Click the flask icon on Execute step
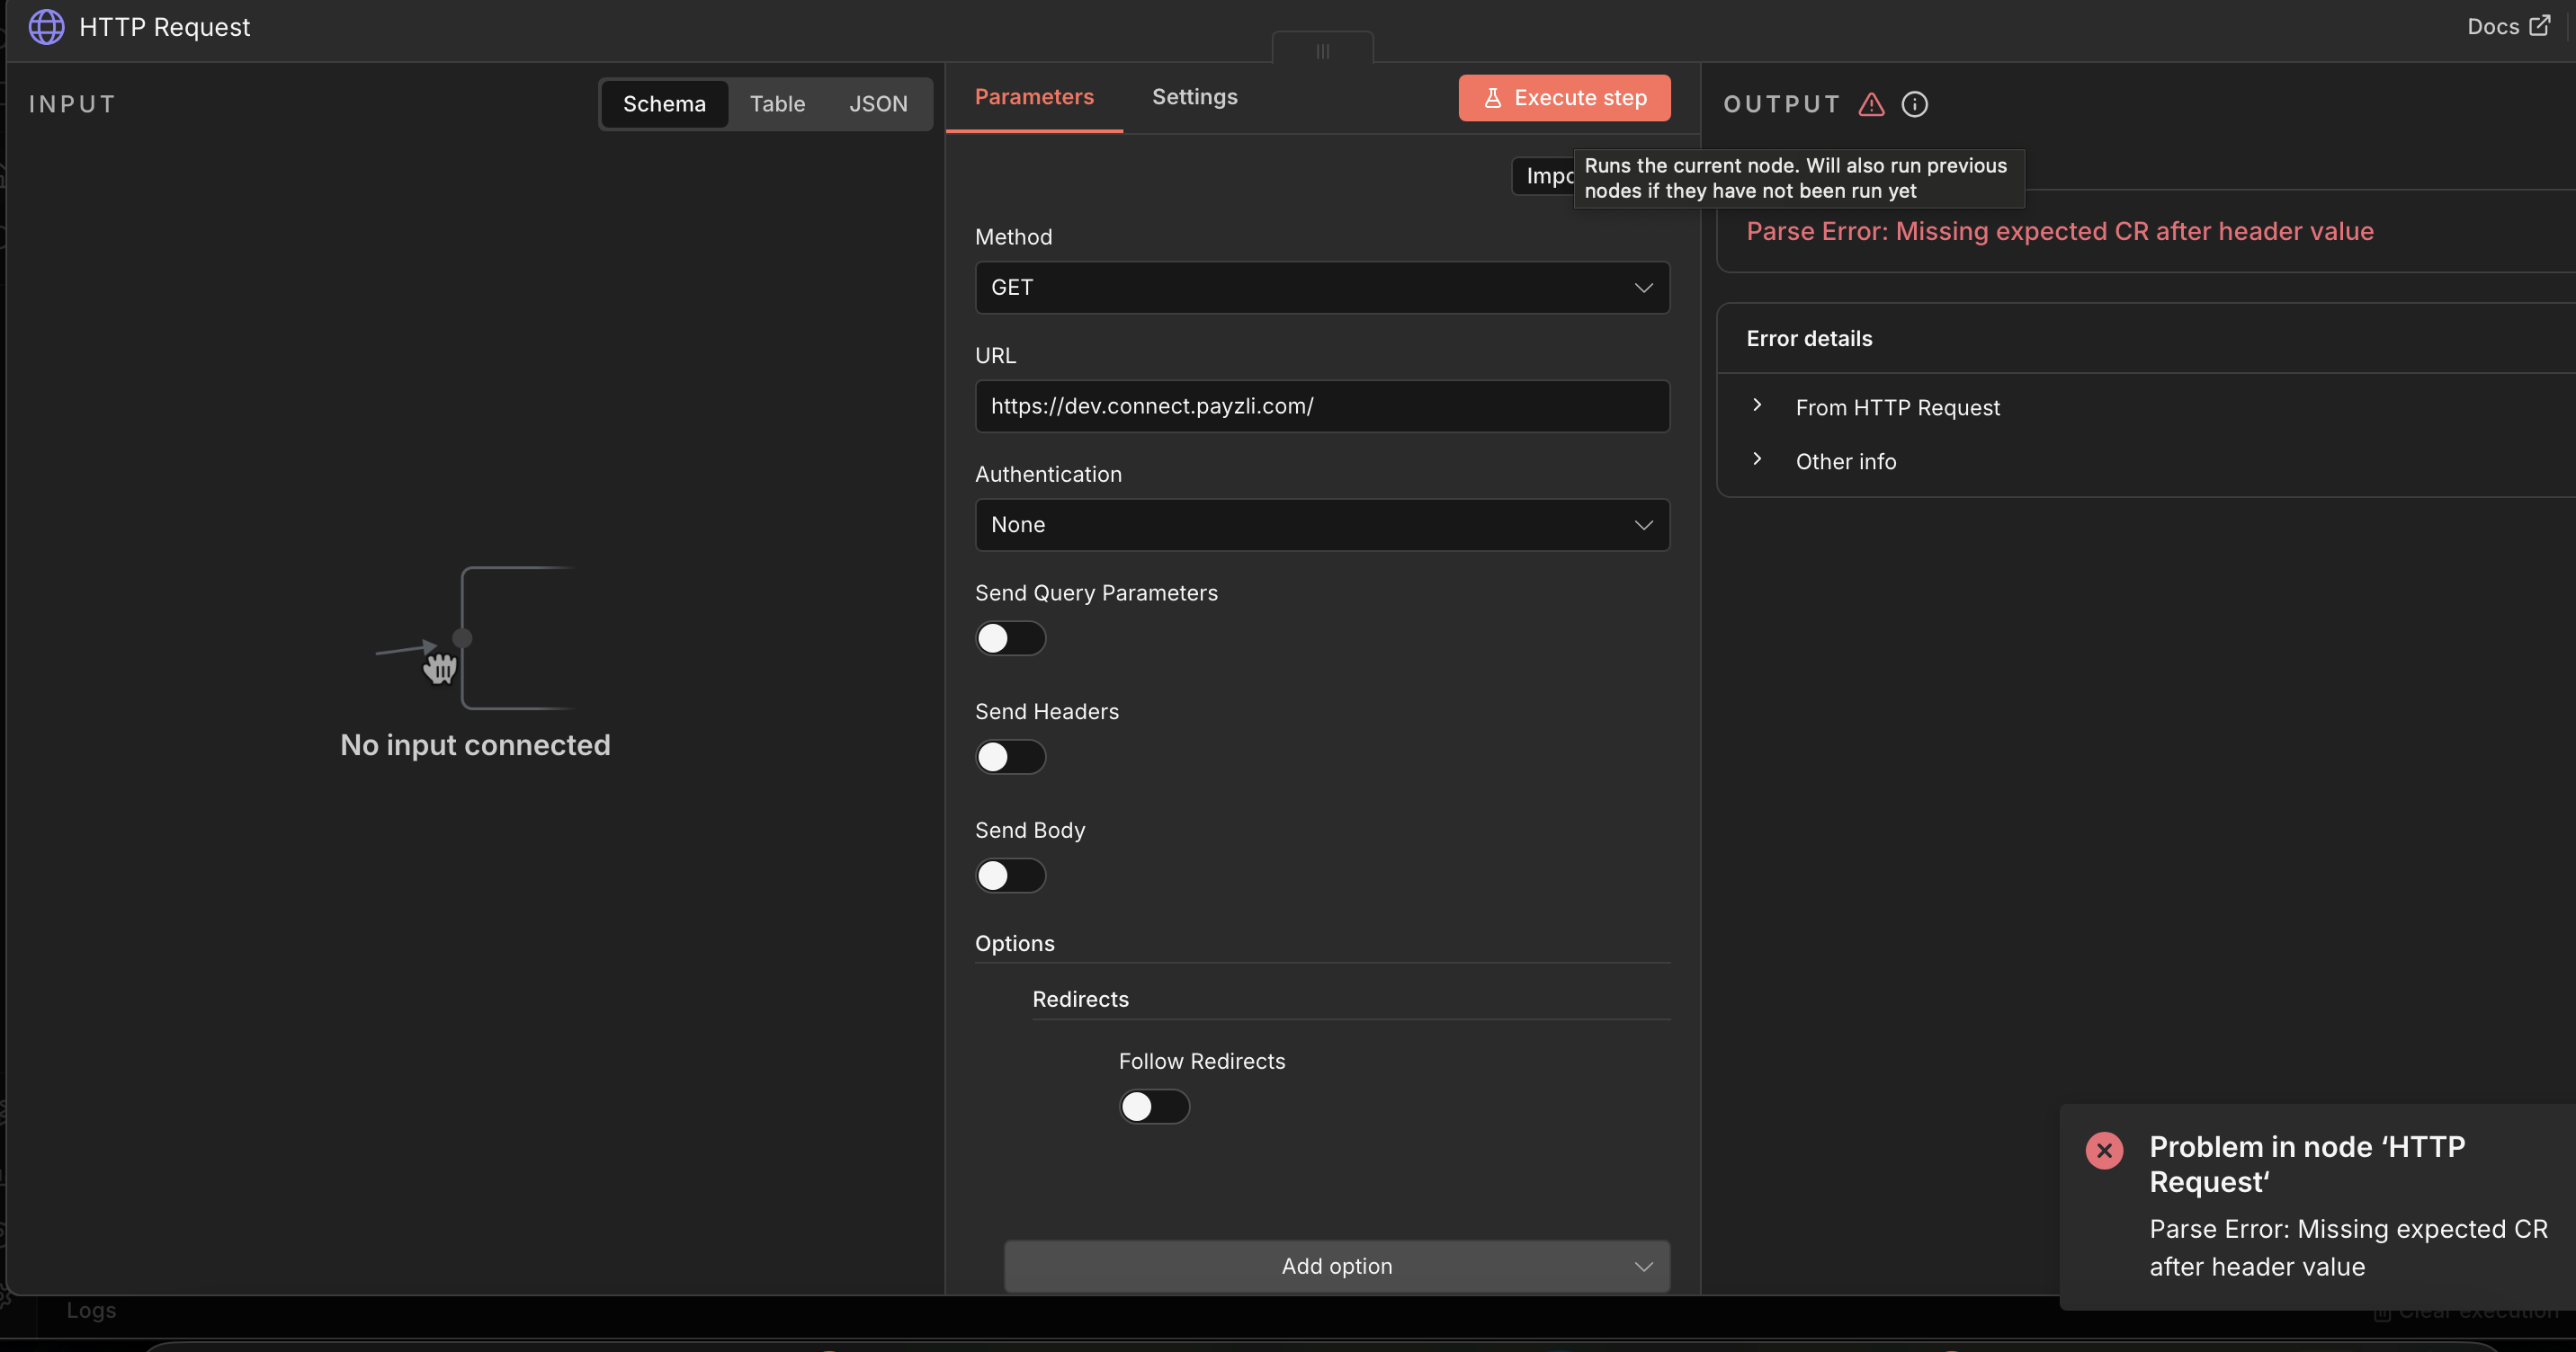 (1492, 98)
